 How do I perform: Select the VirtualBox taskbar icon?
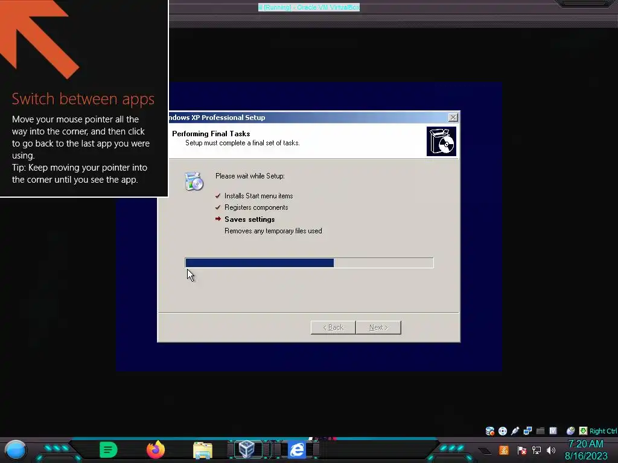pos(247,449)
